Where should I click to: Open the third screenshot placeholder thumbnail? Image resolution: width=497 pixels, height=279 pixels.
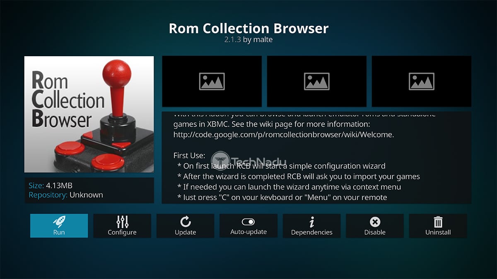pos(422,81)
